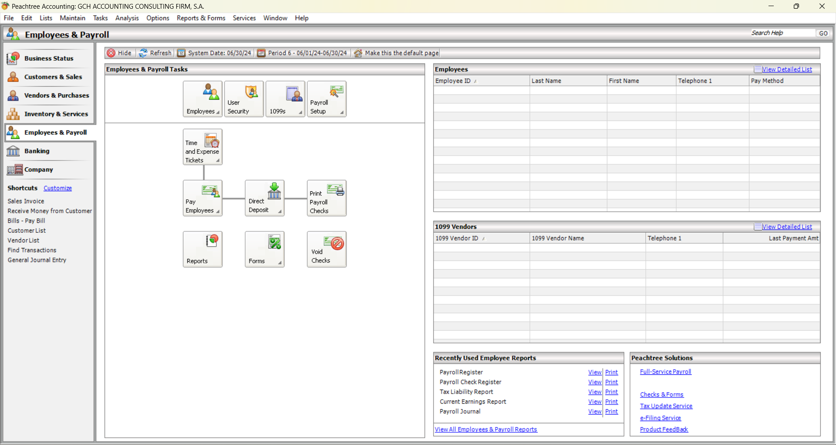Screen dimensions: 836x445
Task: Go to Banking section
Action: pyautogui.click(x=49, y=151)
